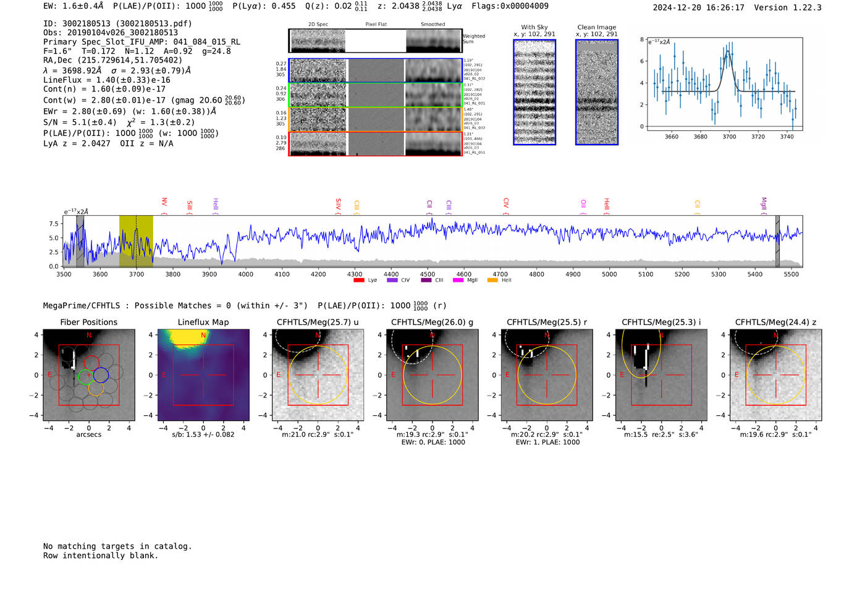Open the CFHTLS/Meg(25.5) r cutout
This screenshot has width=865, height=589.
[547, 375]
